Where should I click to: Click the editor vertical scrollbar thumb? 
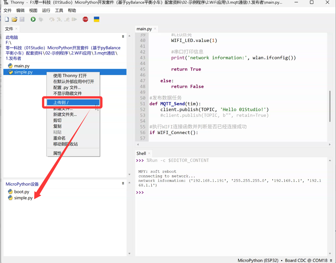(330, 106)
